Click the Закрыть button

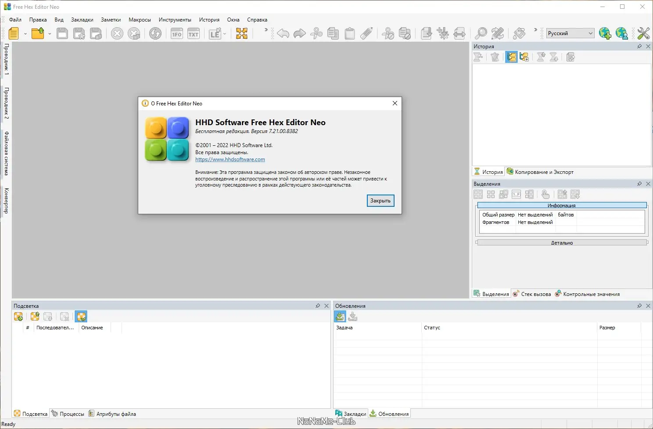point(380,201)
